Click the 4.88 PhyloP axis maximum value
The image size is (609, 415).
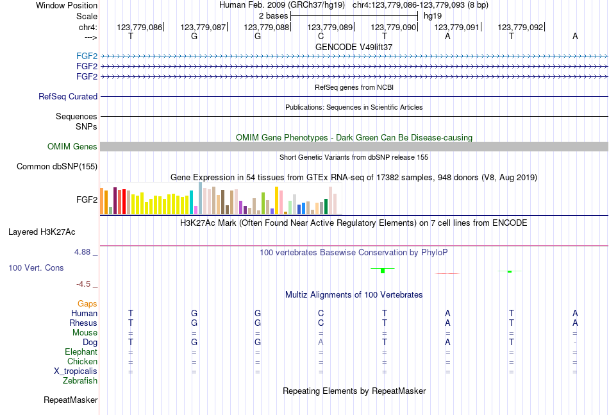click(x=82, y=252)
